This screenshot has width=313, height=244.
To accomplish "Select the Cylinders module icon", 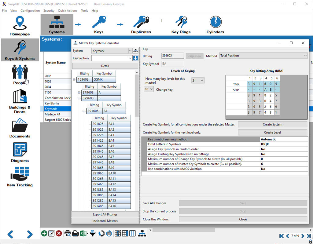I will pos(215,24).
